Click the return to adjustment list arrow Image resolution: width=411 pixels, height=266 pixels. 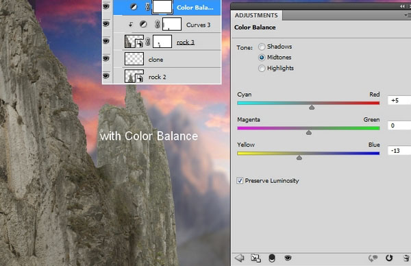239,258
